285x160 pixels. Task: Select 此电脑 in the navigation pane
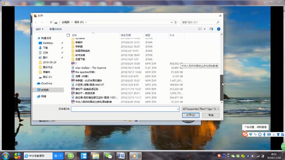pos(45,90)
